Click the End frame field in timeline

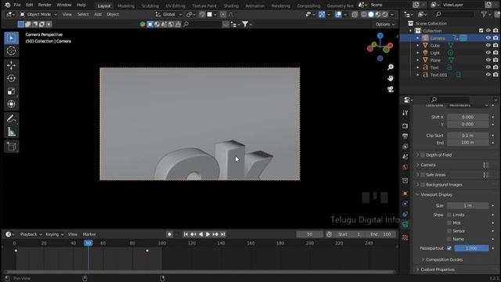[381, 234]
